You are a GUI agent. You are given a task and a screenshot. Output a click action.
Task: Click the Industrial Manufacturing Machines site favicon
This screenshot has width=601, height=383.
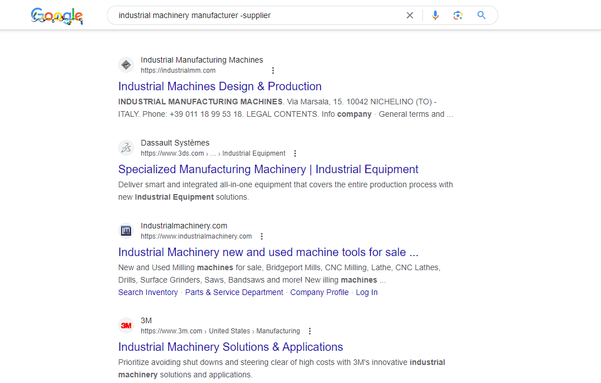pos(126,65)
